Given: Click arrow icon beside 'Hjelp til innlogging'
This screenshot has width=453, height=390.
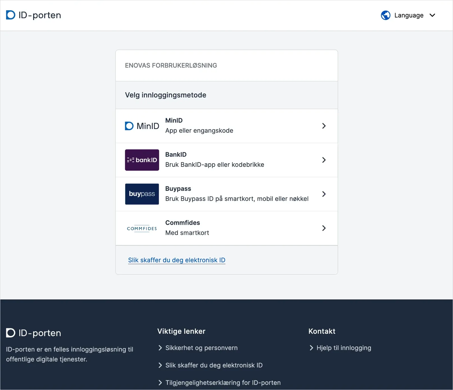Looking at the screenshot, I should pos(311,348).
